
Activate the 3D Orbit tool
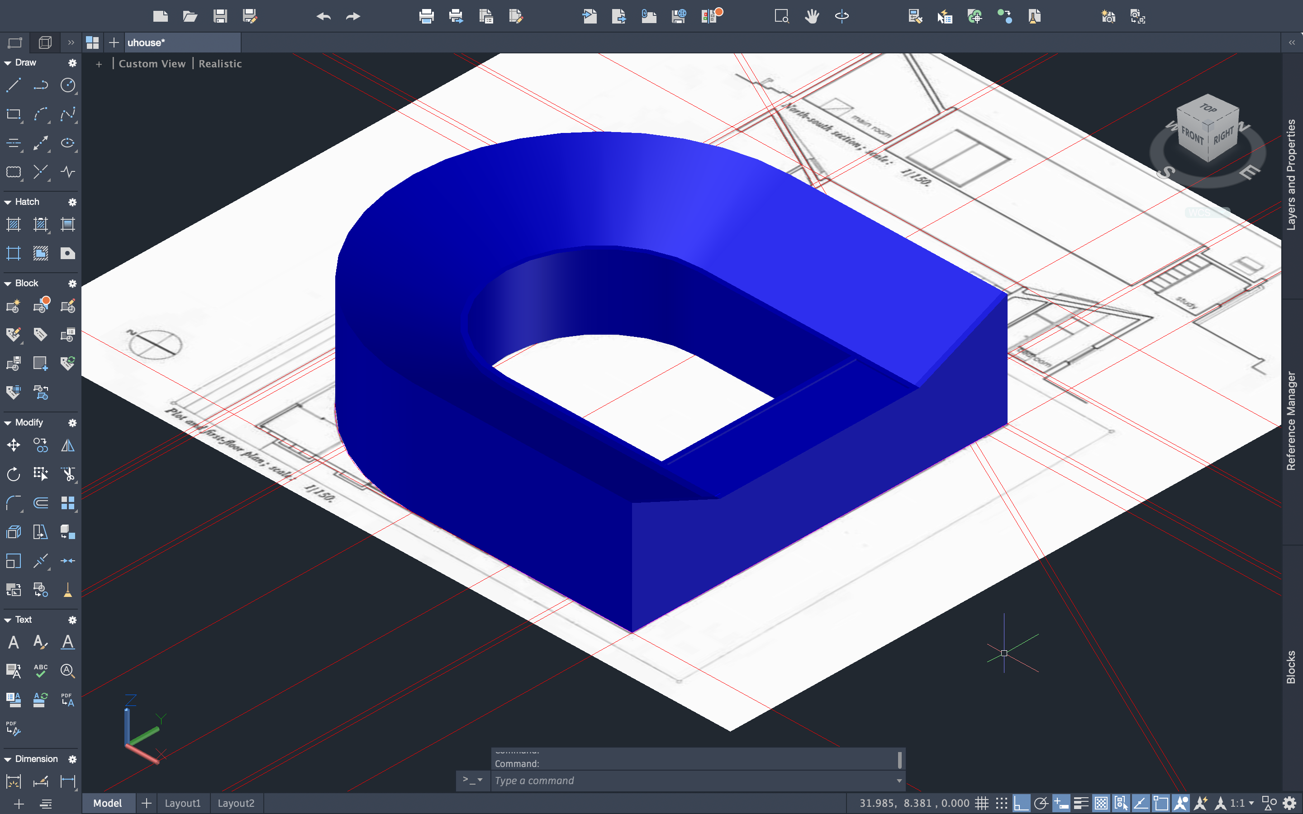(842, 16)
